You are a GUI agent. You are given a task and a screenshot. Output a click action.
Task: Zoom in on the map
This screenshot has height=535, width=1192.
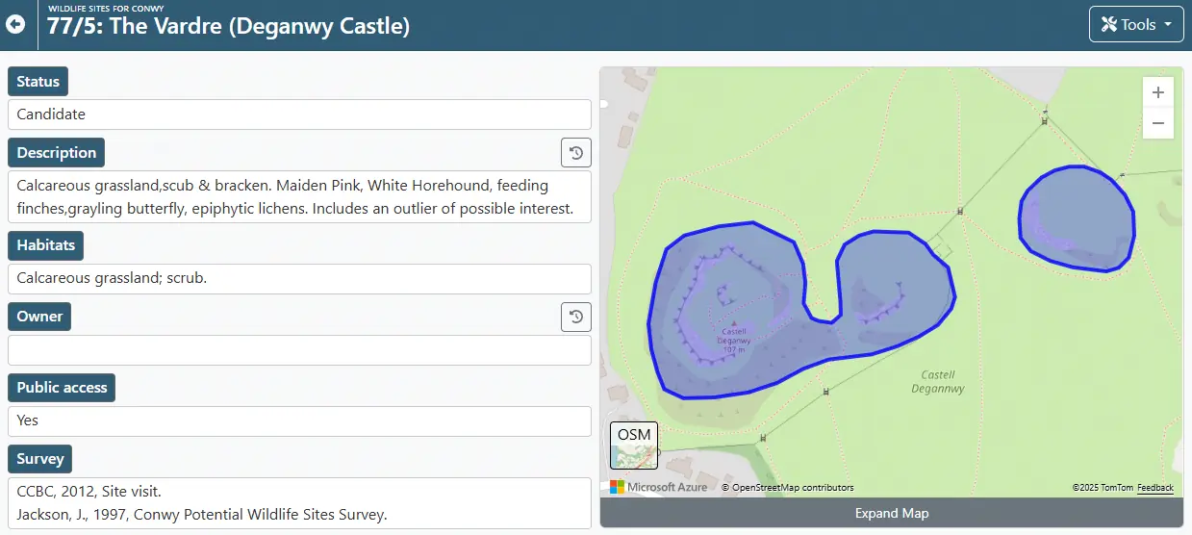coord(1157,92)
